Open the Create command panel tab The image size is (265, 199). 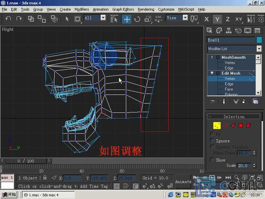(209, 31)
